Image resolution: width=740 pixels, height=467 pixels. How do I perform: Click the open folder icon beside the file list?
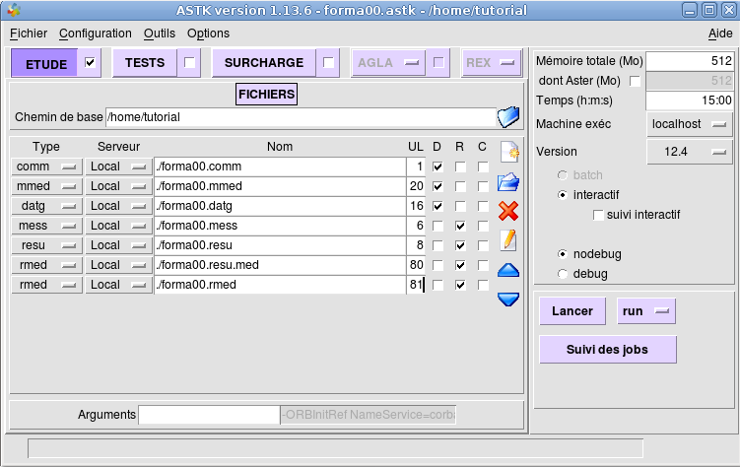[508, 181]
